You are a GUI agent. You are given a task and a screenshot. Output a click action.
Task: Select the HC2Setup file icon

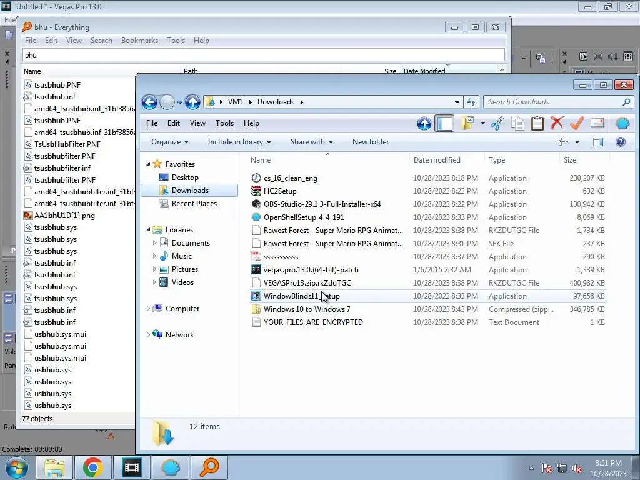[x=256, y=191]
